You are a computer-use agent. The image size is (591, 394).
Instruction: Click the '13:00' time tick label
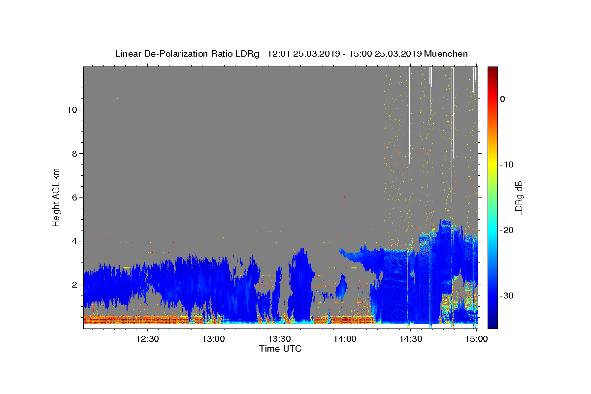pyautogui.click(x=213, y=339)
